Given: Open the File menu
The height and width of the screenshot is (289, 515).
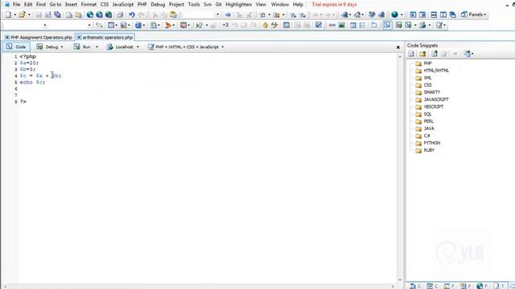Looking at the screenshot, I should click(16, 5).
